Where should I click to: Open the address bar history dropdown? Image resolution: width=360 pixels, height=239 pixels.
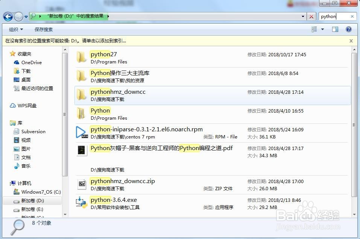tap(303, 17)
